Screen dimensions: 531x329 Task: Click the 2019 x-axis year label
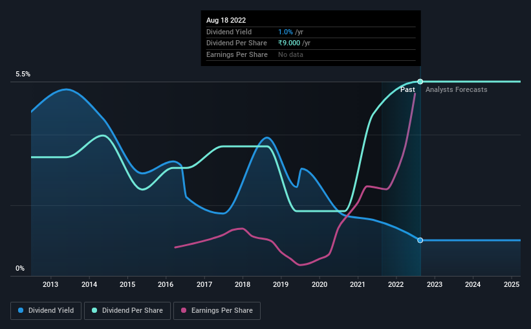coord(281,284)
